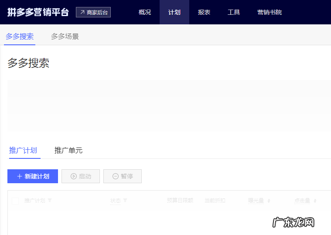Select the 推广计划 tab
Image resolution: width=331 pixels, height=235 pixels.
pyautogui.click(x=23, y=150)
